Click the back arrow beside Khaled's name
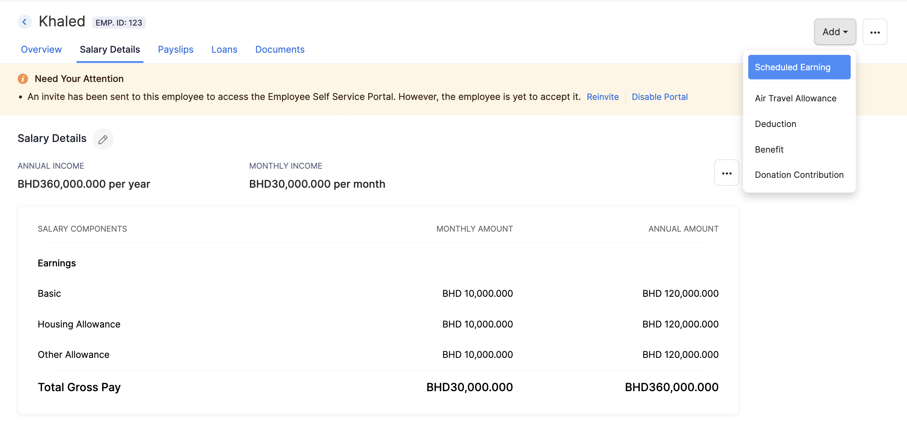Screen dimensions: 907x423 pyautogui.click(x=25, y=22)
